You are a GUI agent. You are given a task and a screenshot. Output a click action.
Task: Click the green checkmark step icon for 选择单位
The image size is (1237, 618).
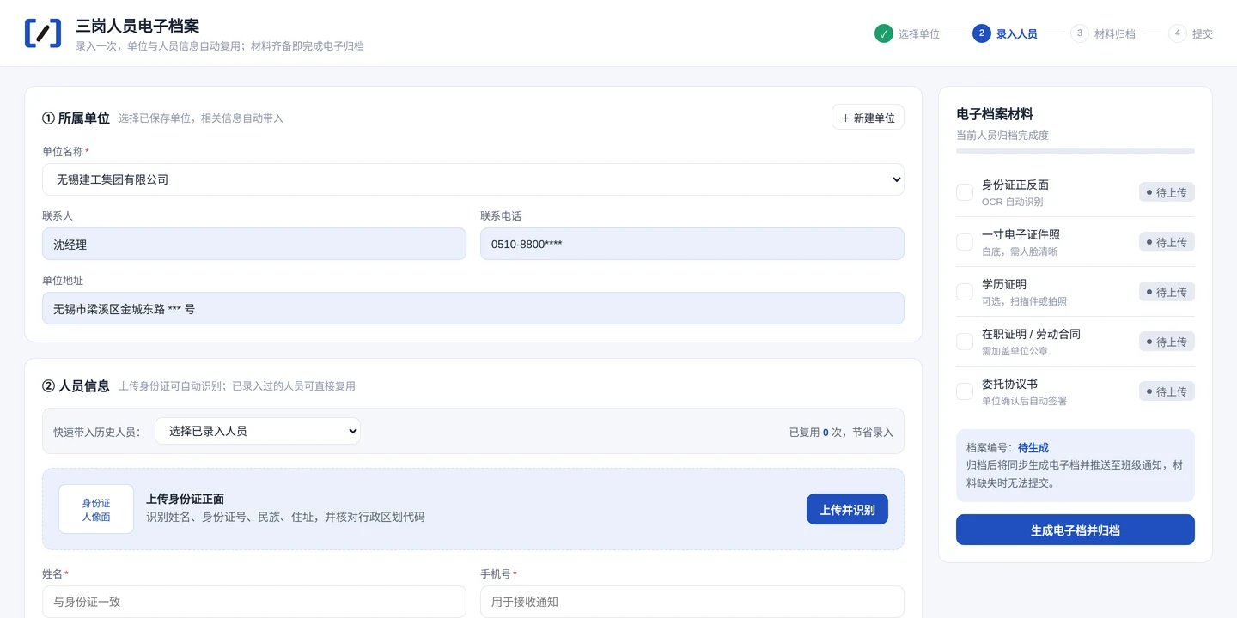click(884, 33)
